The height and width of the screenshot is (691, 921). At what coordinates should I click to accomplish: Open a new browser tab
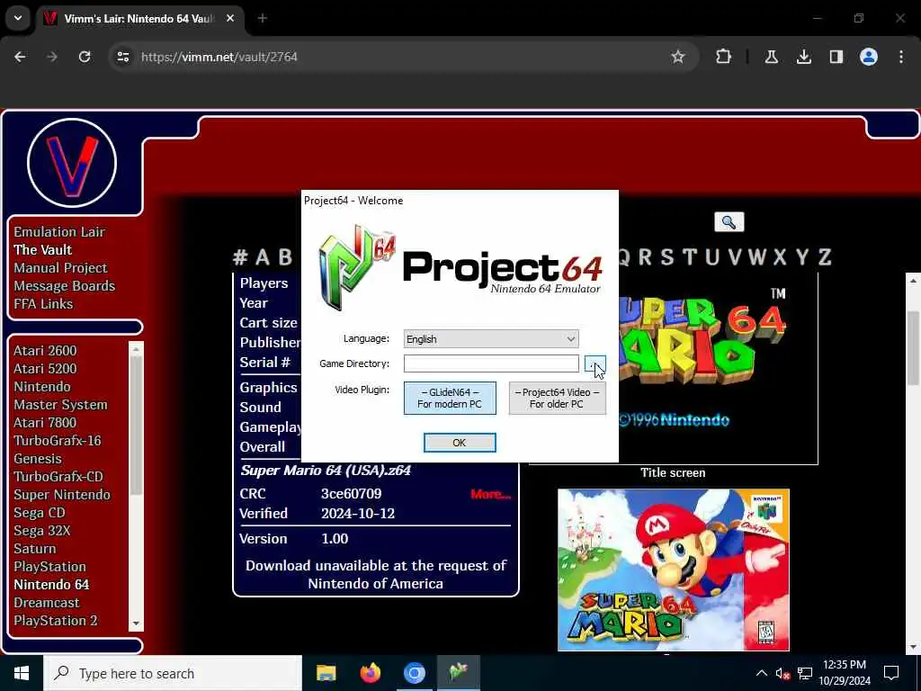pos(263,18)
